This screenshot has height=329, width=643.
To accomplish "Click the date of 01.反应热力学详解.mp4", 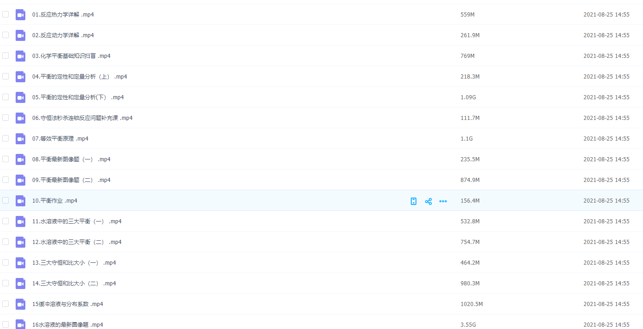I will click(606, 15).
